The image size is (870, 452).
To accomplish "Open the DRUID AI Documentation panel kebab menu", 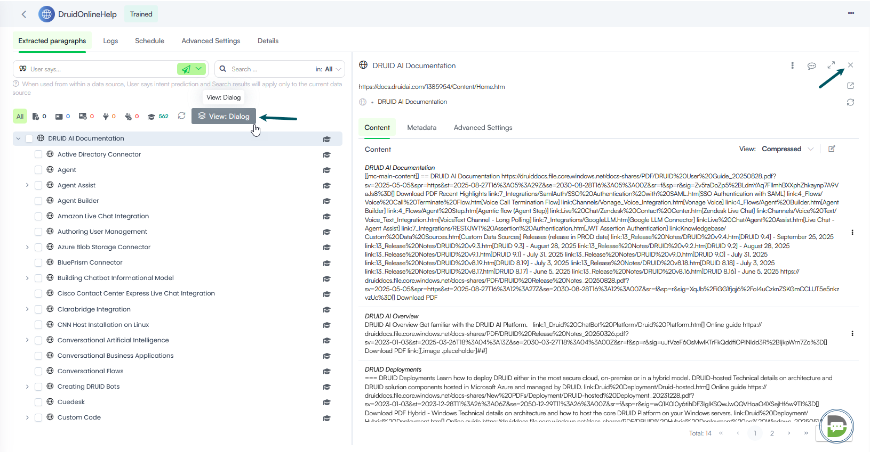I will tap(792, 65).
